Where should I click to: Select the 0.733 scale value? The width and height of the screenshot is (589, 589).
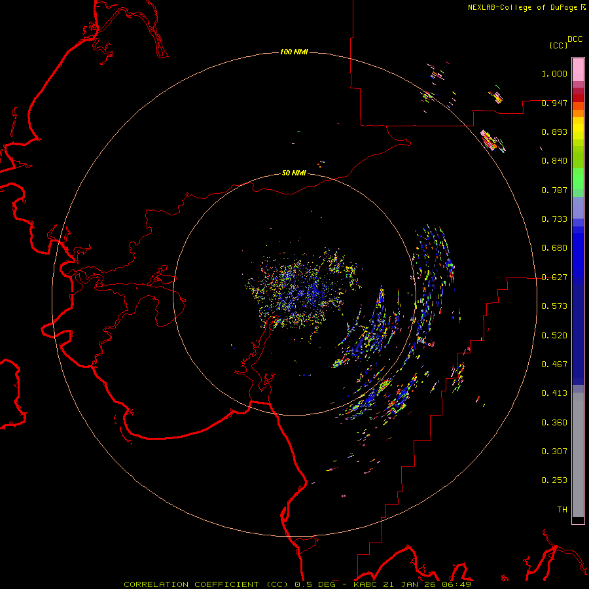point(554,219)
